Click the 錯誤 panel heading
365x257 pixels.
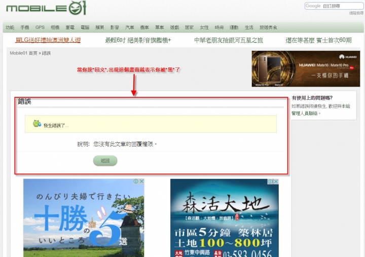click(x=24, y=101)
